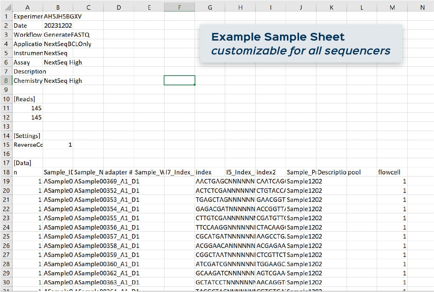Click the index column header cell in row 18
The height and width of the screenshot is (292, 434).
pos(210,172)
